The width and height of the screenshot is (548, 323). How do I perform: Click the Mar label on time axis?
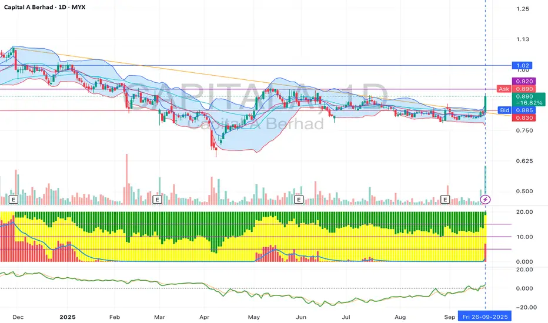159,317
